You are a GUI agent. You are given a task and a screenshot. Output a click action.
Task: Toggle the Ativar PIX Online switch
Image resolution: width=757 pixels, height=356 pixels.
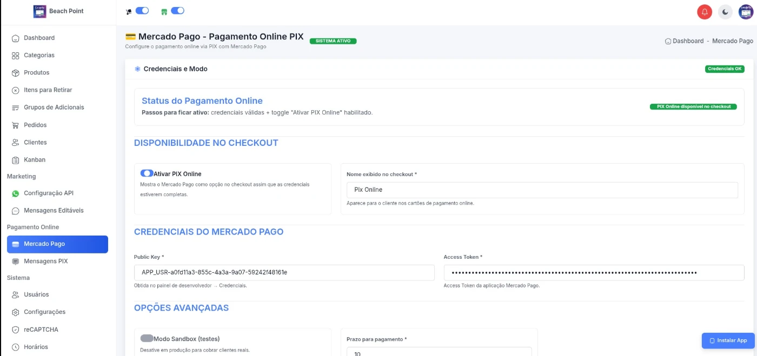[x=147, y=173]
